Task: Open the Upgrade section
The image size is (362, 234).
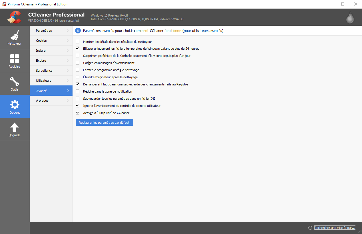Action: click(15, 129)
